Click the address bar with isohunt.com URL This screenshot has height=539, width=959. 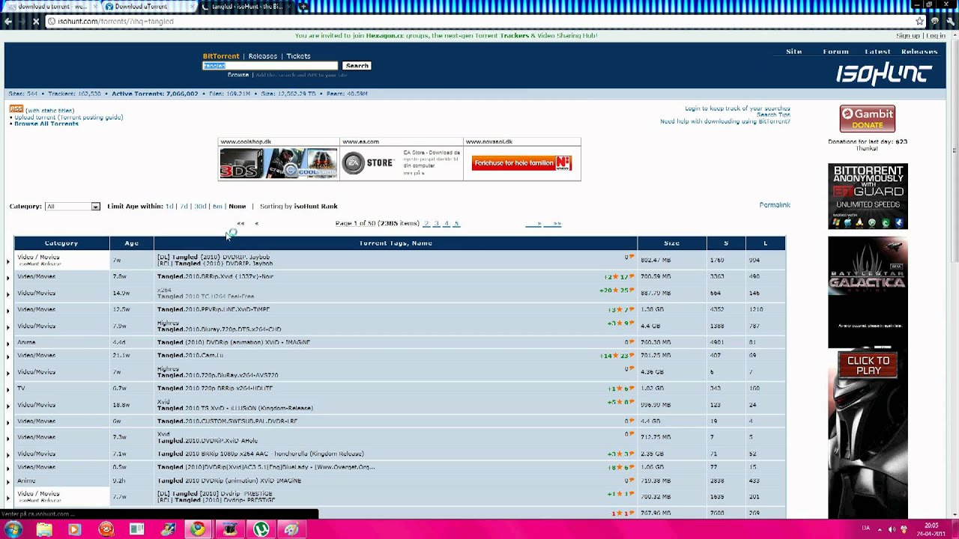click(479, 22)
